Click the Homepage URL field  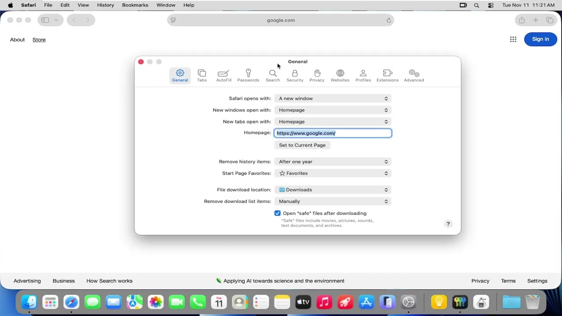point(333,133)
